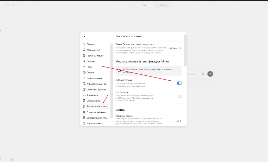
Task: Click the profile icon beside Учетная запись
Action: tap(84, 123)
